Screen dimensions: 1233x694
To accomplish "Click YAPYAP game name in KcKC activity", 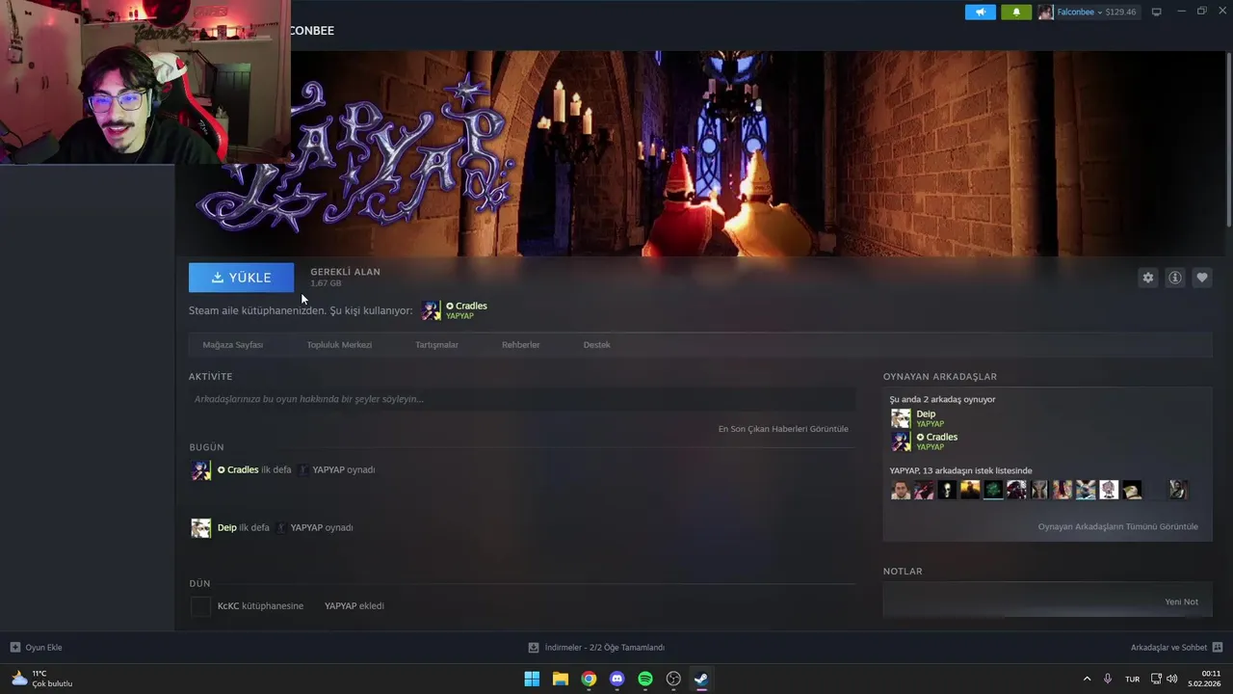I will (341, 606).
